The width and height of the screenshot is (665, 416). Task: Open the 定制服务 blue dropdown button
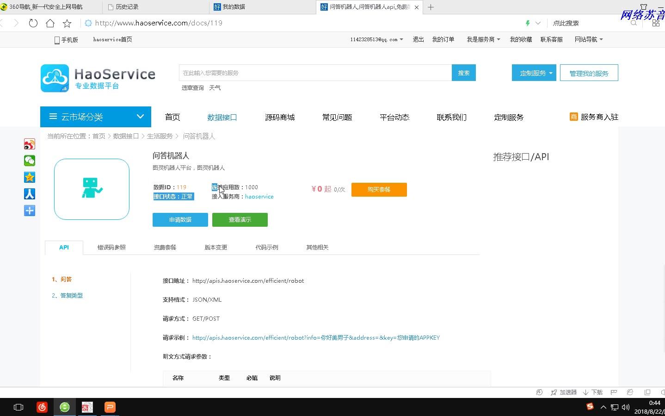(534, 73)
